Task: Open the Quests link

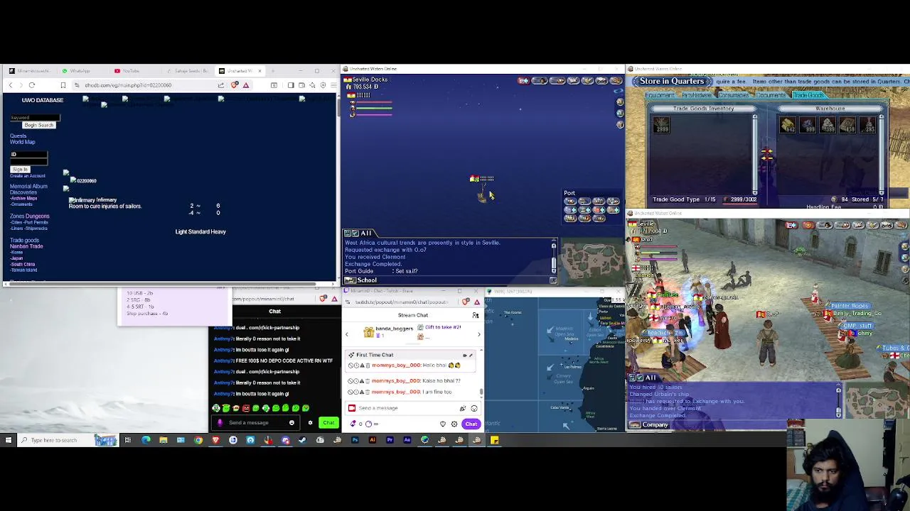Action: 18,136
